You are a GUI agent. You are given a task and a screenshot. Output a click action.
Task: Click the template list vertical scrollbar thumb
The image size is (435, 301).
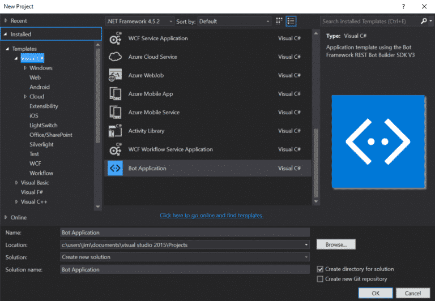point(316,164)
